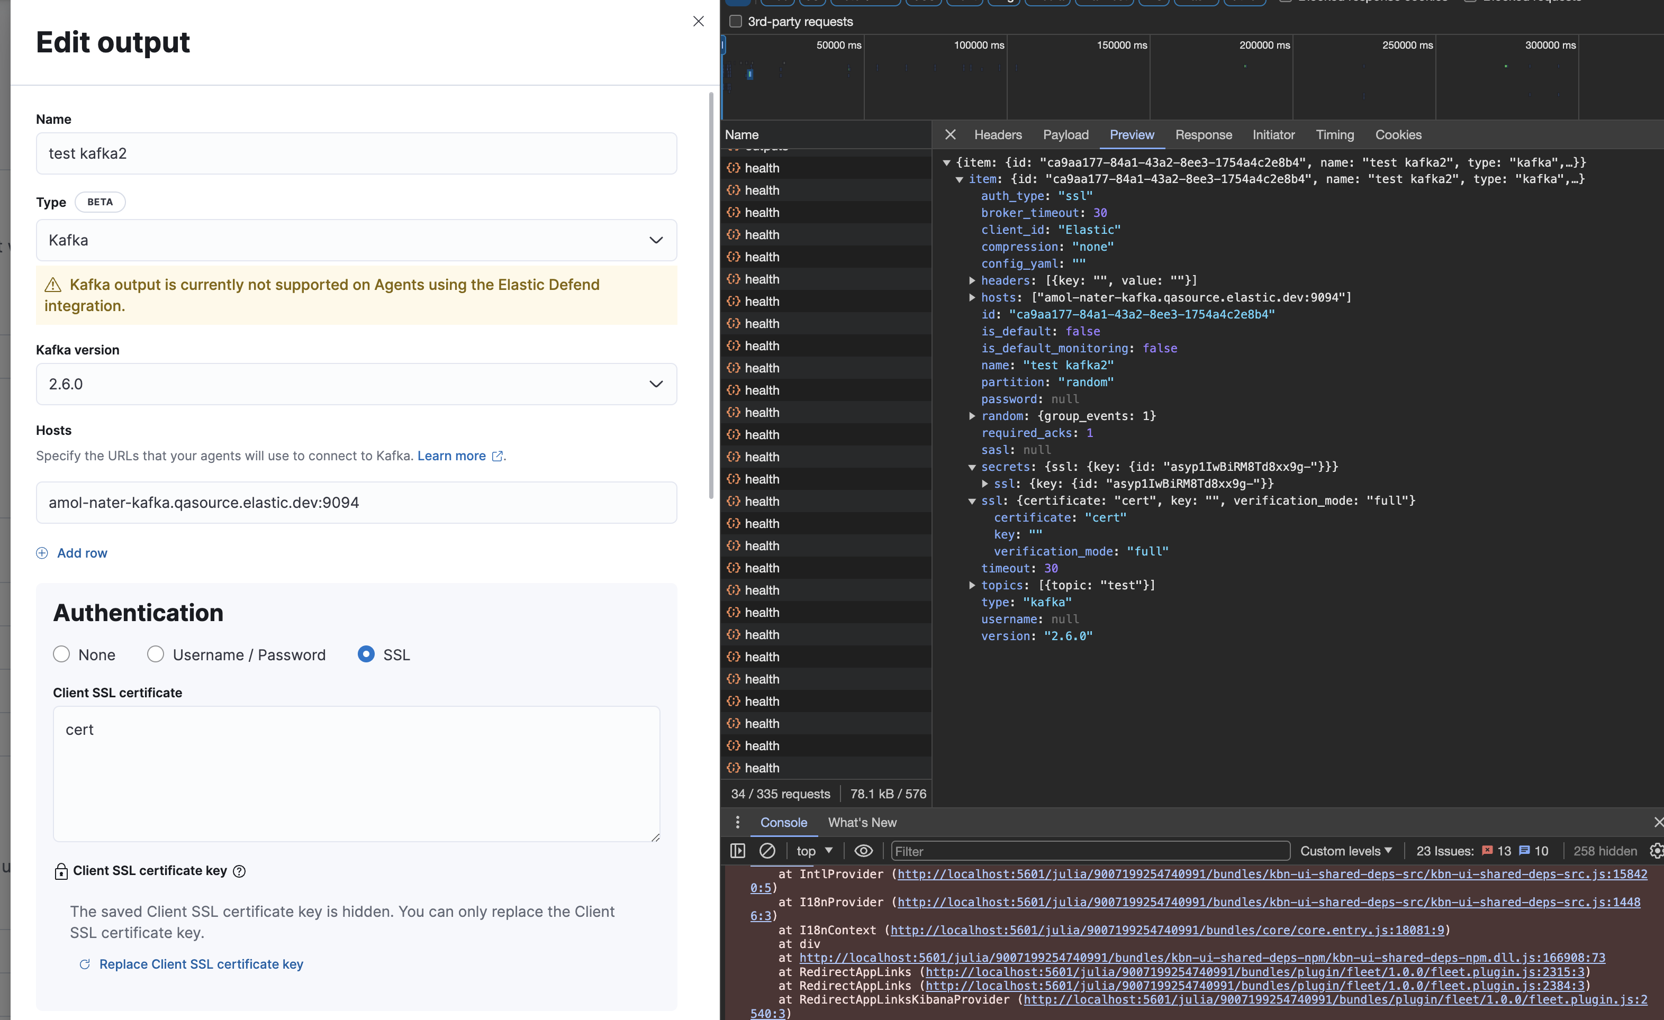The width and height of the screenshot is (1664, 1020).
Task: Click the refresh icon by Replace key
Action: coord(84,964)
